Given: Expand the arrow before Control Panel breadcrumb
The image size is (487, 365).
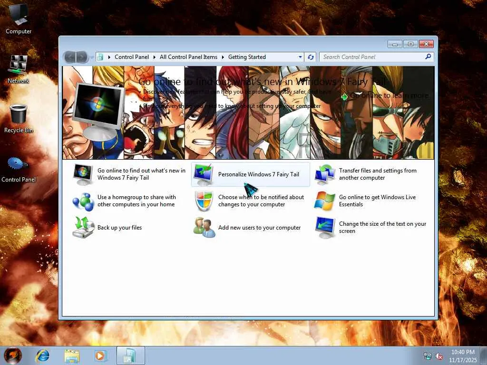Looking at the screenshot, I should point(109,57).
